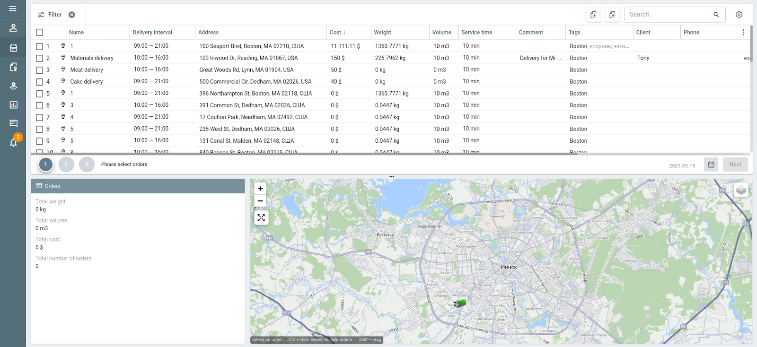The height and width of the screenshot is (347, 757).
Task: Zoom in on the map
Action: pyautogui.click(x=260, y=189)
